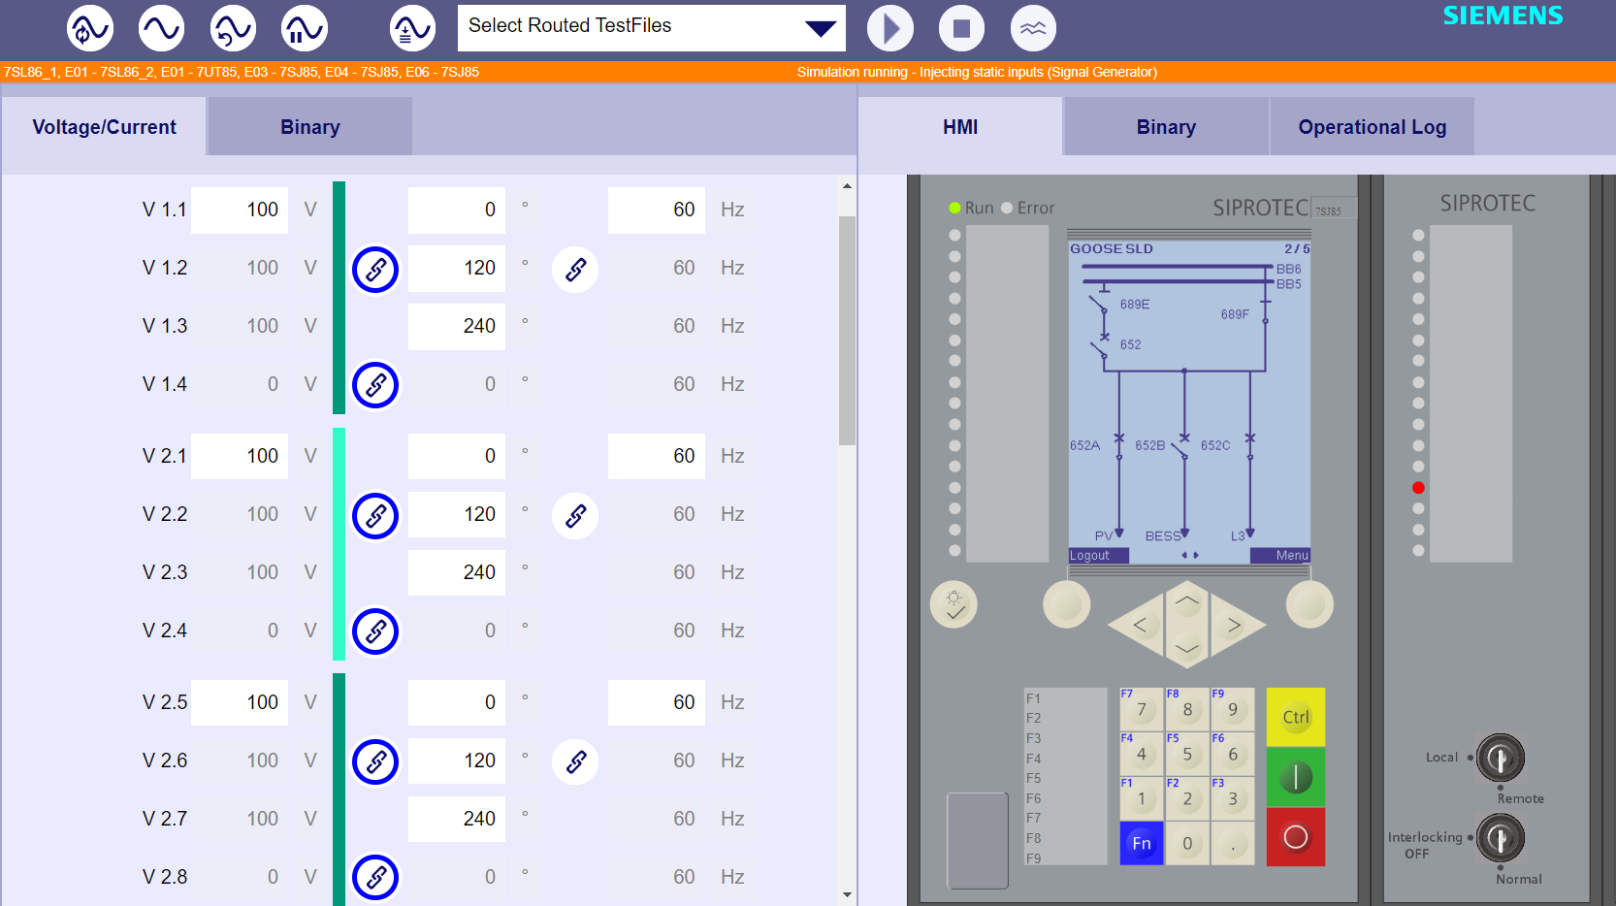Viewport: 1616px width, 906px height.
Task: Edit the V 1.2 phase angle 120 field
Action: (457, 268)
